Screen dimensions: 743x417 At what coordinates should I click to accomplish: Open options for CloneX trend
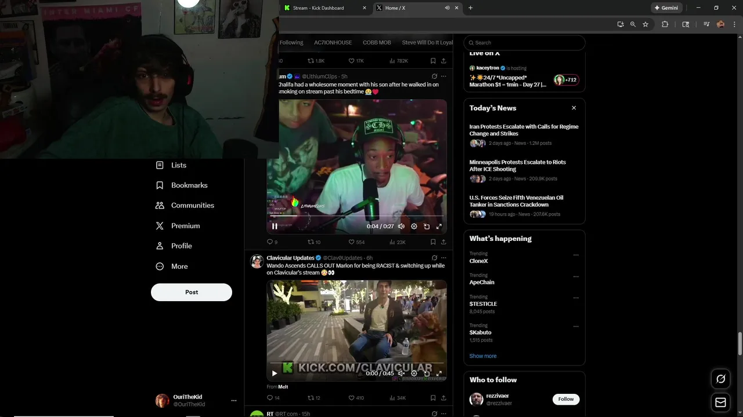pyautogui.click(x=576, y=255)
